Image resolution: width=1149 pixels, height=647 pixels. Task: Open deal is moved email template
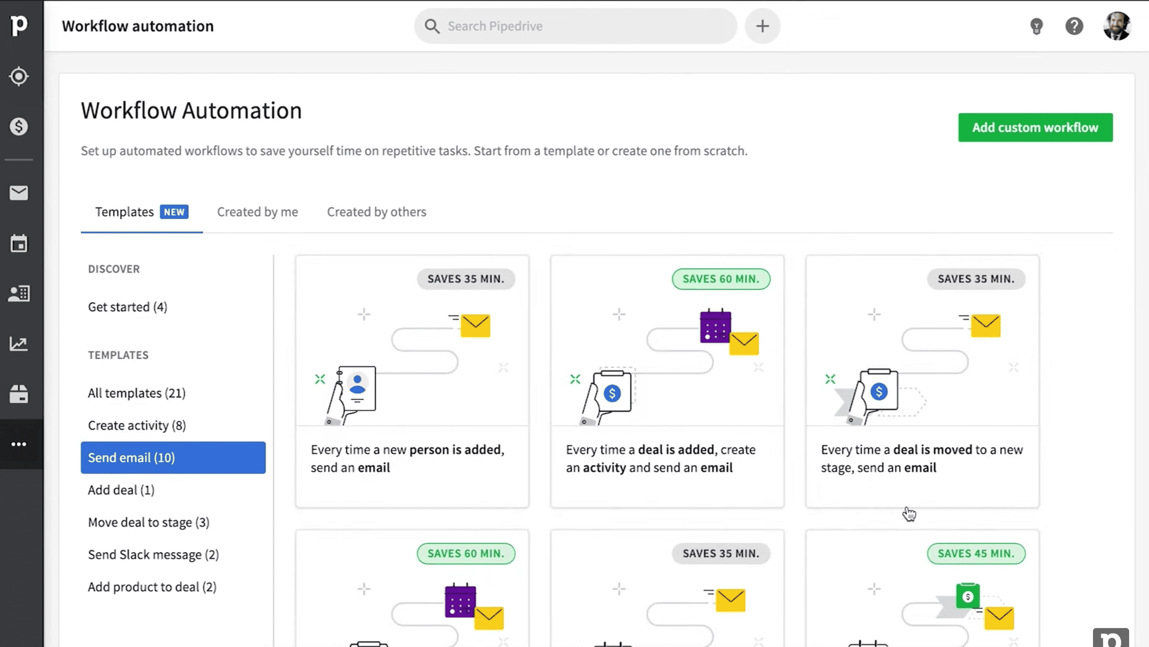point(922,382)
